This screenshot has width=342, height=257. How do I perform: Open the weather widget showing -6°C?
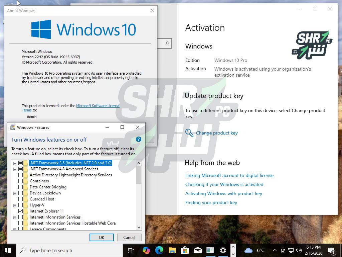click(254, 250)
